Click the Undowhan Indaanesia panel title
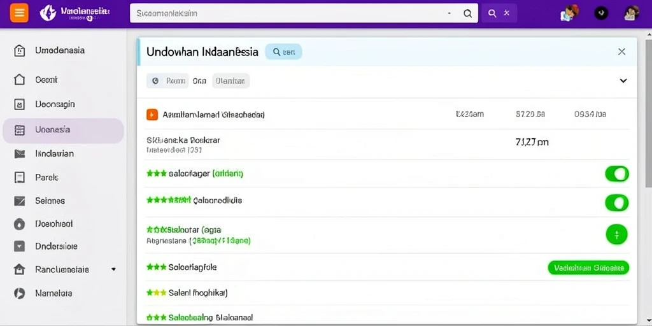This screenshot has width=652, height=326. pyautogui.click(x=202, y=52)
